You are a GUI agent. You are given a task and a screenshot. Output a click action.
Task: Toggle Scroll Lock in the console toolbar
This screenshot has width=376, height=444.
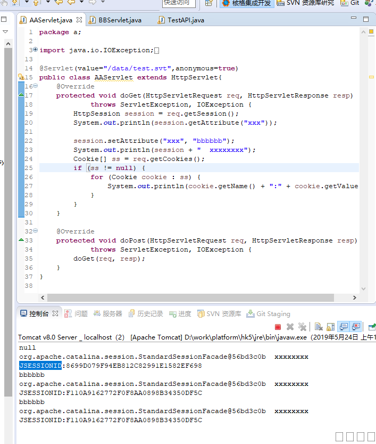[x=331, y=327]
